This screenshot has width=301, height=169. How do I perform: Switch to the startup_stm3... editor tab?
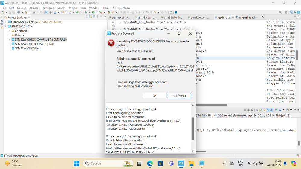[119, 17]
